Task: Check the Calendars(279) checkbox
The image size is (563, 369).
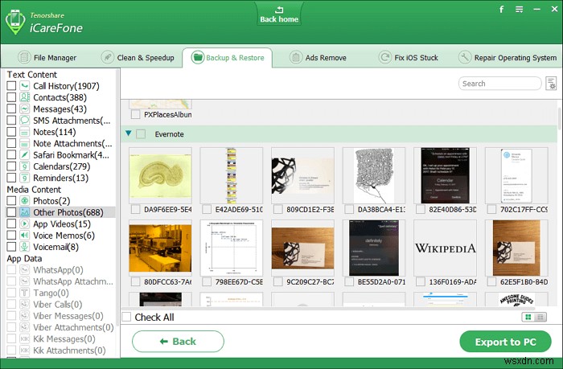Action: tap(11, 166)
